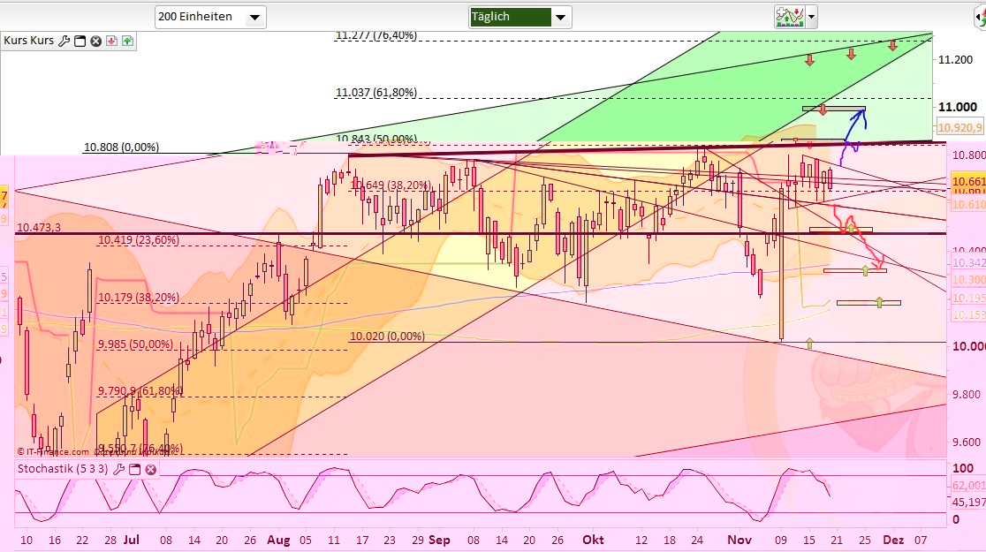Click the Aug month label on time axis

click(x=278, y=540)
